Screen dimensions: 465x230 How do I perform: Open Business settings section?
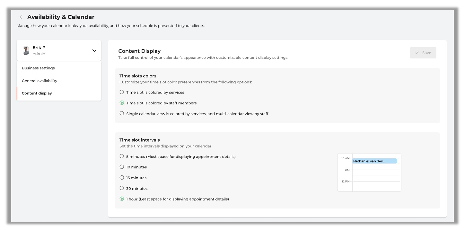click(x=38, y=68)
